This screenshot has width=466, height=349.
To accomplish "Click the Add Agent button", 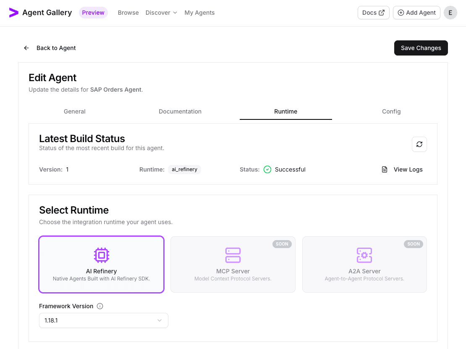I will point(416,13).
